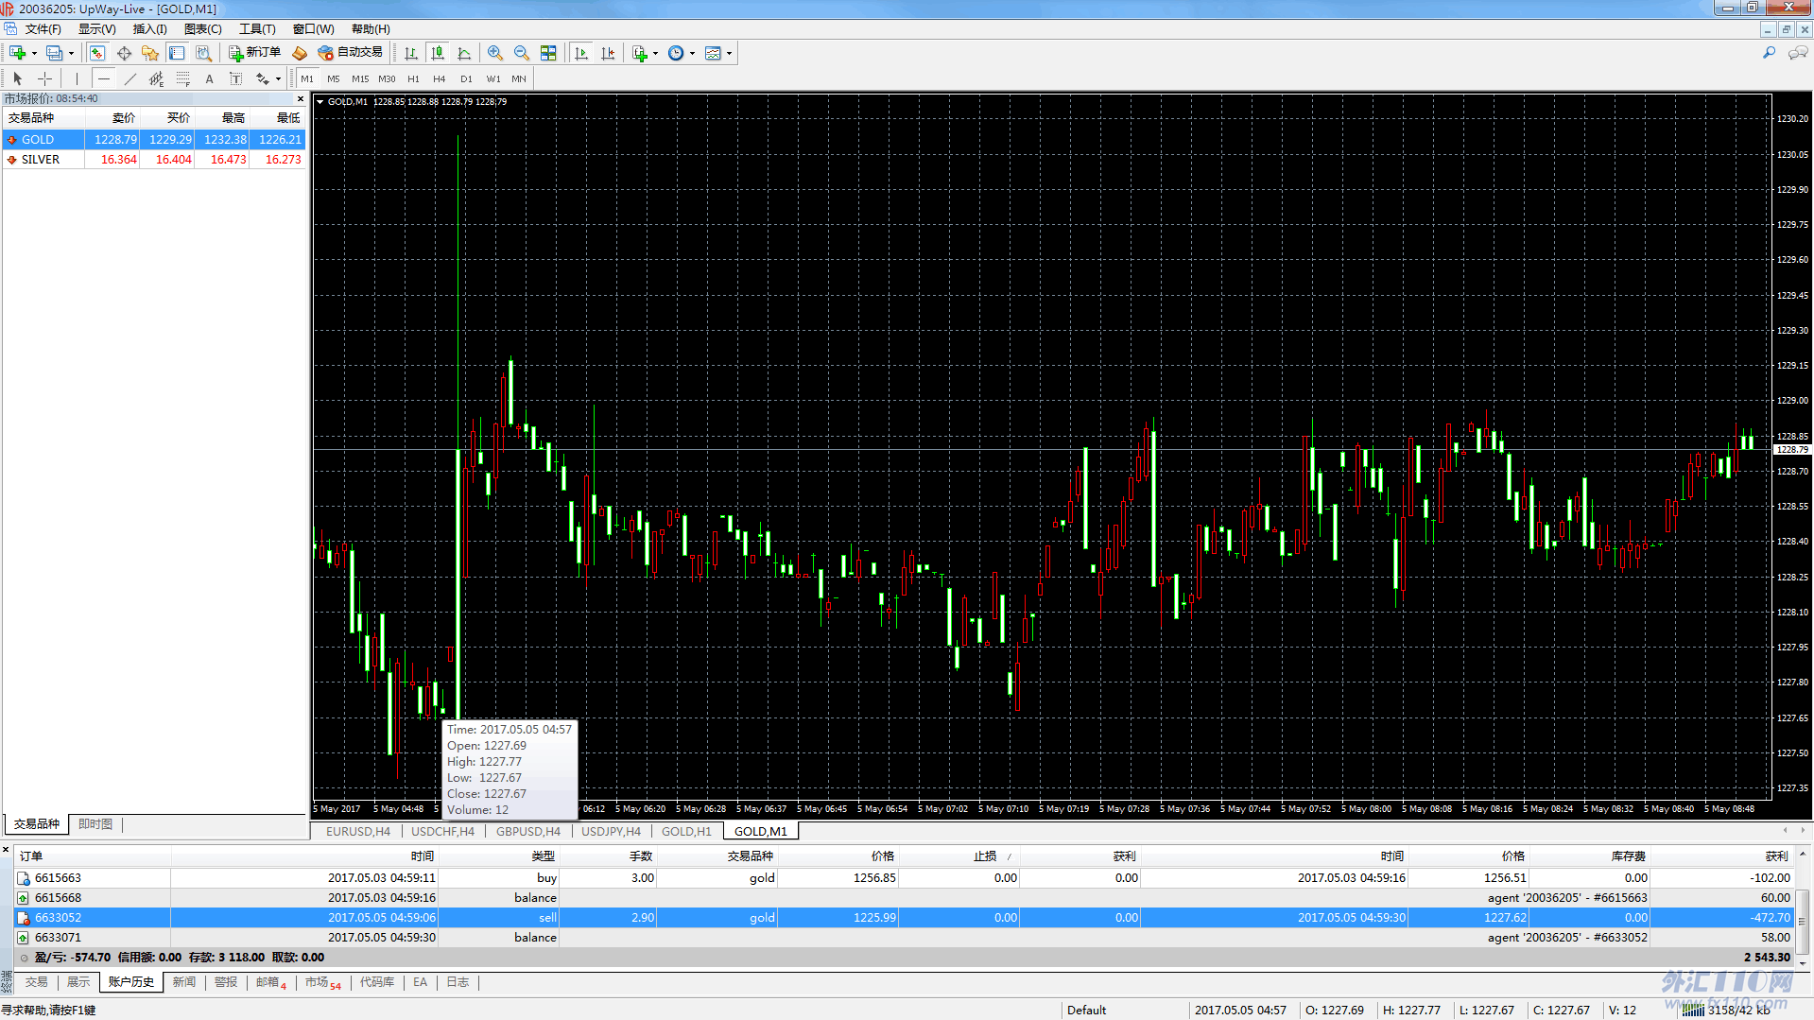Expand the templates dropdown arrow
Viewport: 1814px width, 1020px height.
[x=729, y=53]
